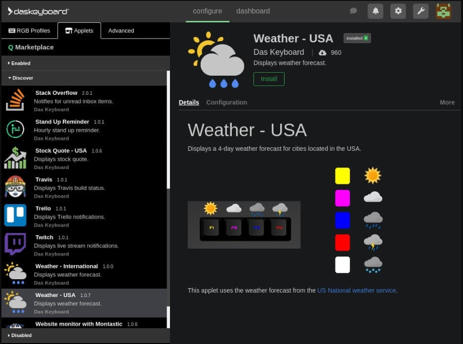
Task: Click the Weather - International list icon
Action: click(15, 273)
